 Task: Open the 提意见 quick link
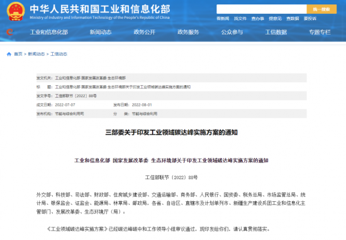click(275, 19)
